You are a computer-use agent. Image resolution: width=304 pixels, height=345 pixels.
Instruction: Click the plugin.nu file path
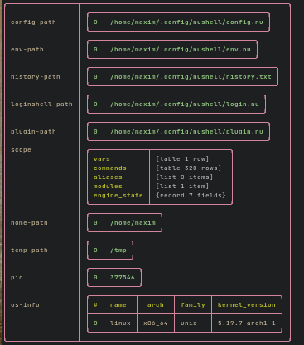pos(186,132)
